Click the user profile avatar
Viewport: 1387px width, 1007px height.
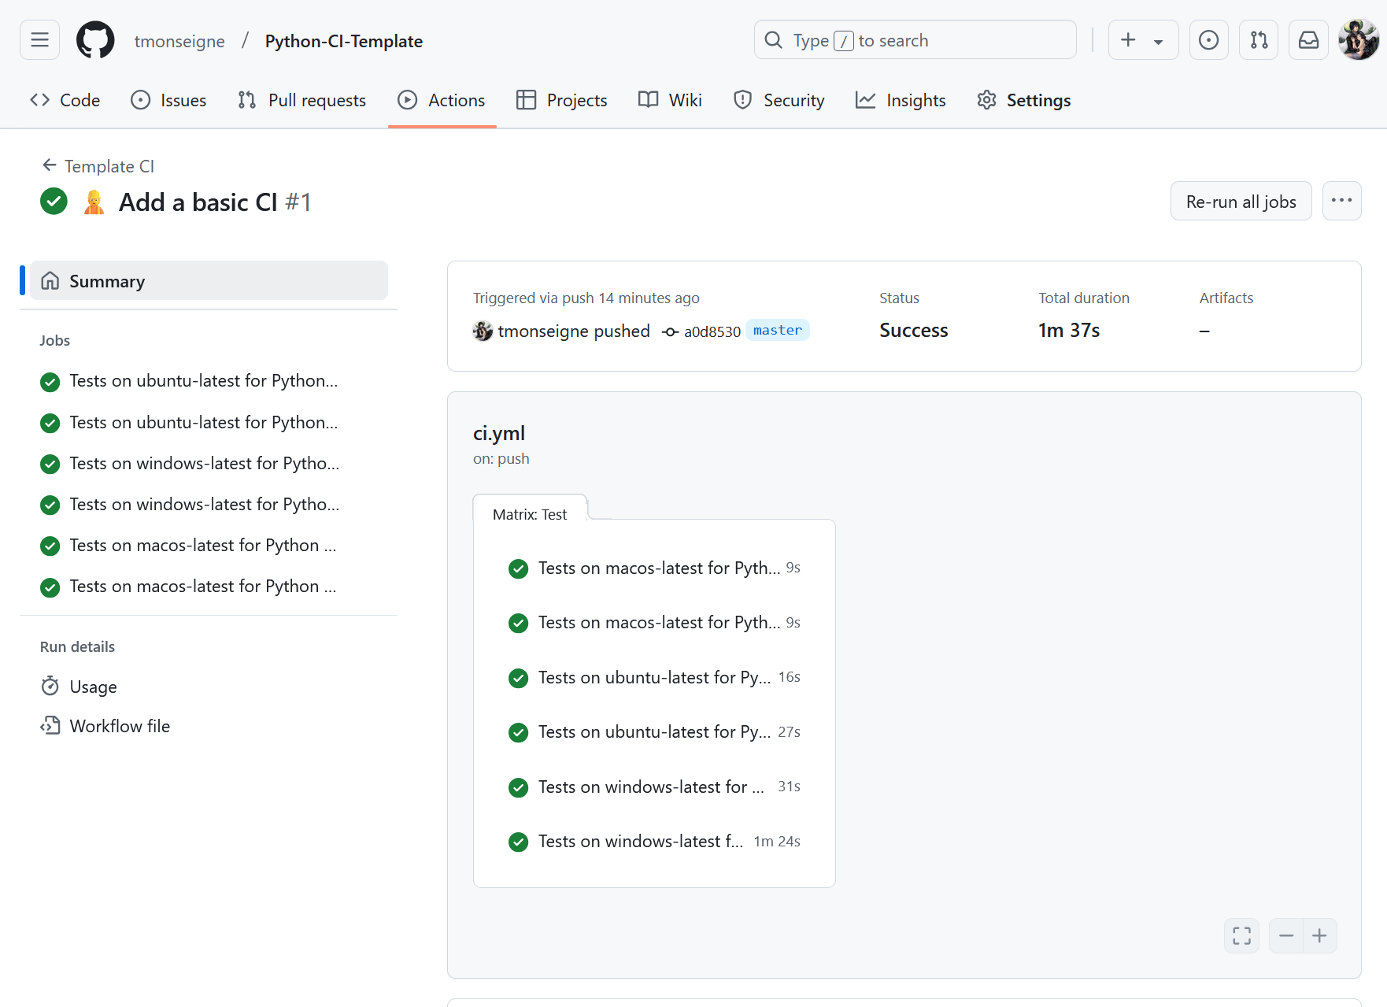[x=1358, y=40]
